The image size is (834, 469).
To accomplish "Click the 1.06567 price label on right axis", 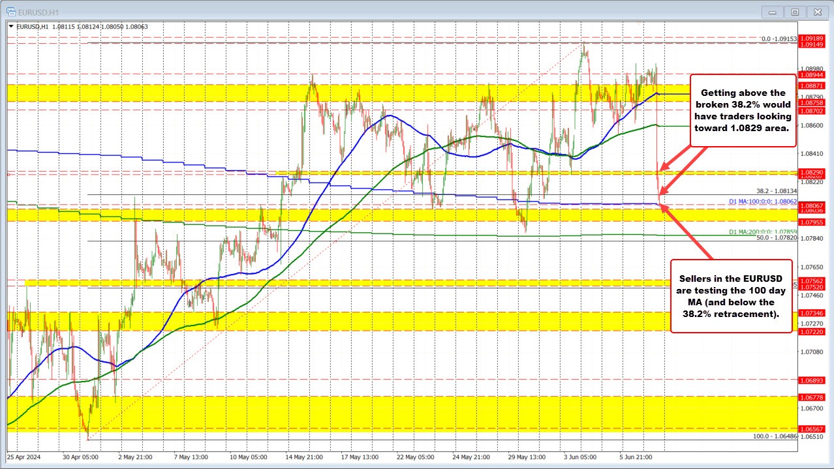I will (812, 429).
